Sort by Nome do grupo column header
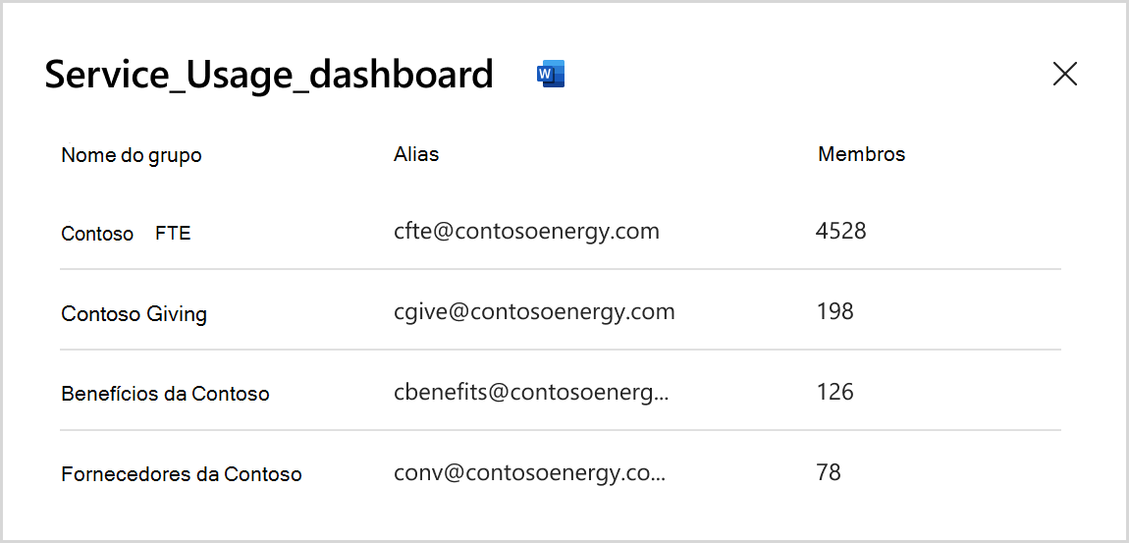Viewport: 1129px width, 543px height. point(132,155)
